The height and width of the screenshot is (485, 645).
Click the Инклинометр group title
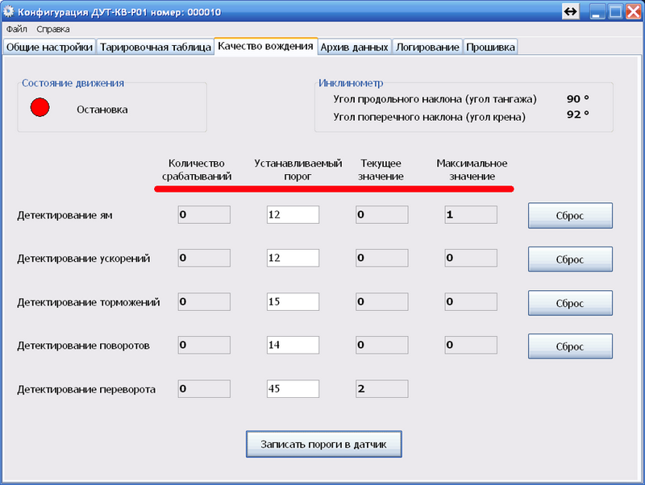351,83
